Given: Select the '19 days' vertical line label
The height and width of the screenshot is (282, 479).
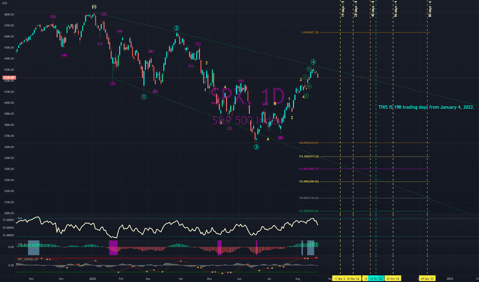Looking at the screenshot, I should click(343, 9).
